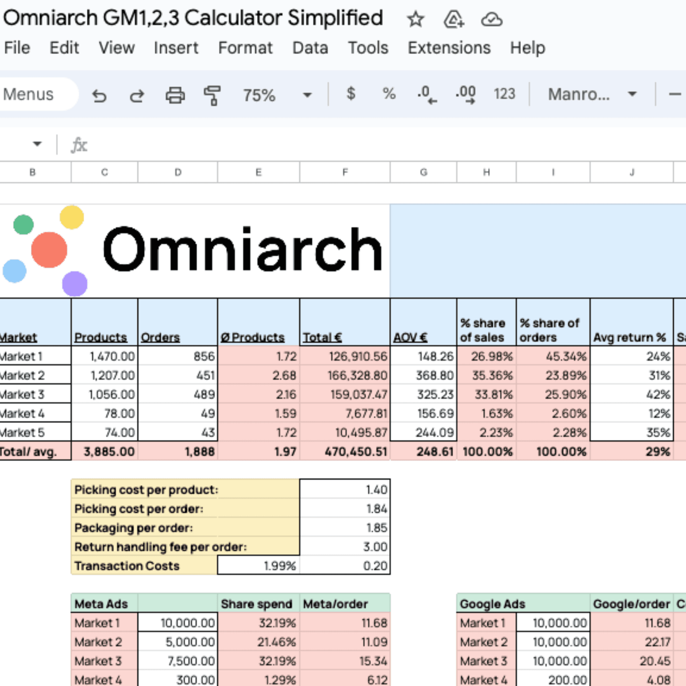Image resolution: width=686 pixels, height=686 pixels.
Task: Select the paint format tool
Action: [x=212, y=95]
